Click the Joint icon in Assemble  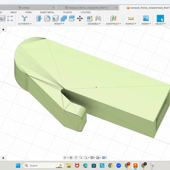(x=98, y=19)
